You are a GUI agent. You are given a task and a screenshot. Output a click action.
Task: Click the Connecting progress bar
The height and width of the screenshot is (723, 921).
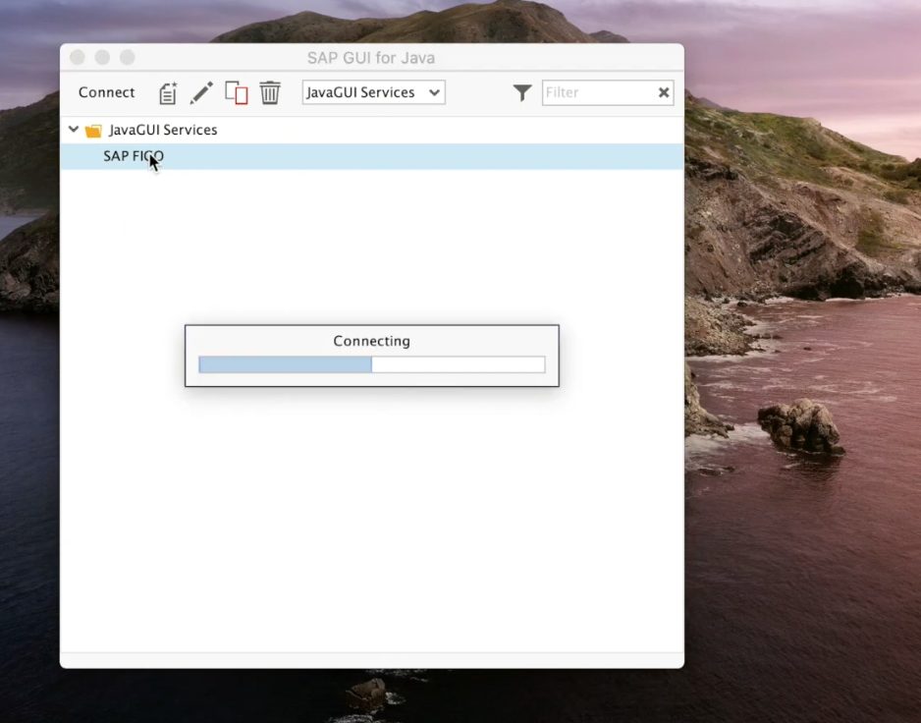[x=372, y=364]
